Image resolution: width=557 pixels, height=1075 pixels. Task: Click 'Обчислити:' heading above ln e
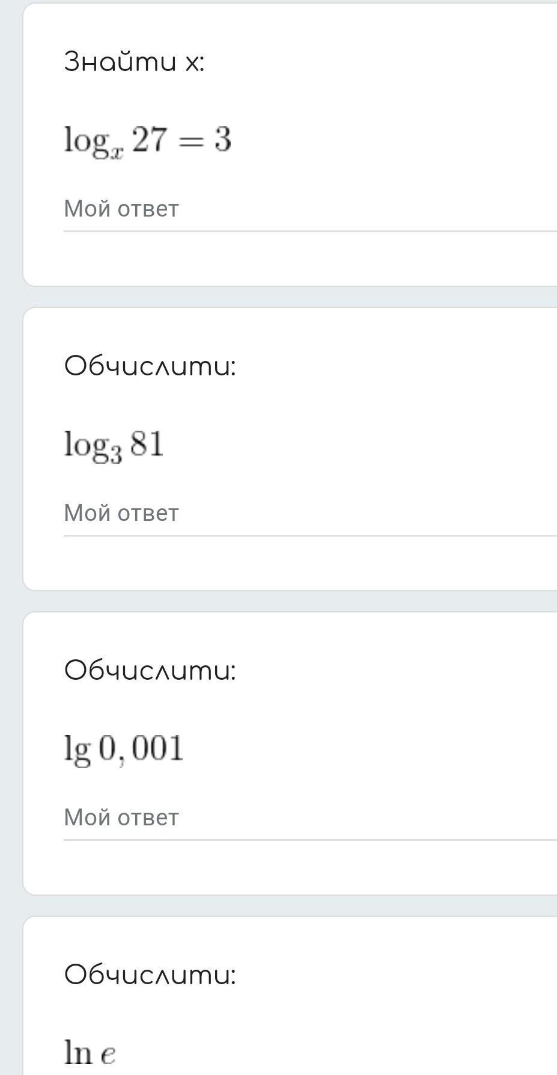tap(150, 974)
